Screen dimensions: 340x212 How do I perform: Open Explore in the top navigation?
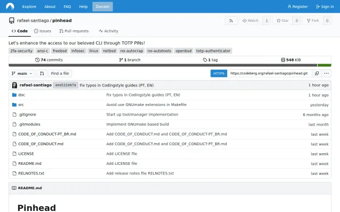pos(29,6)
